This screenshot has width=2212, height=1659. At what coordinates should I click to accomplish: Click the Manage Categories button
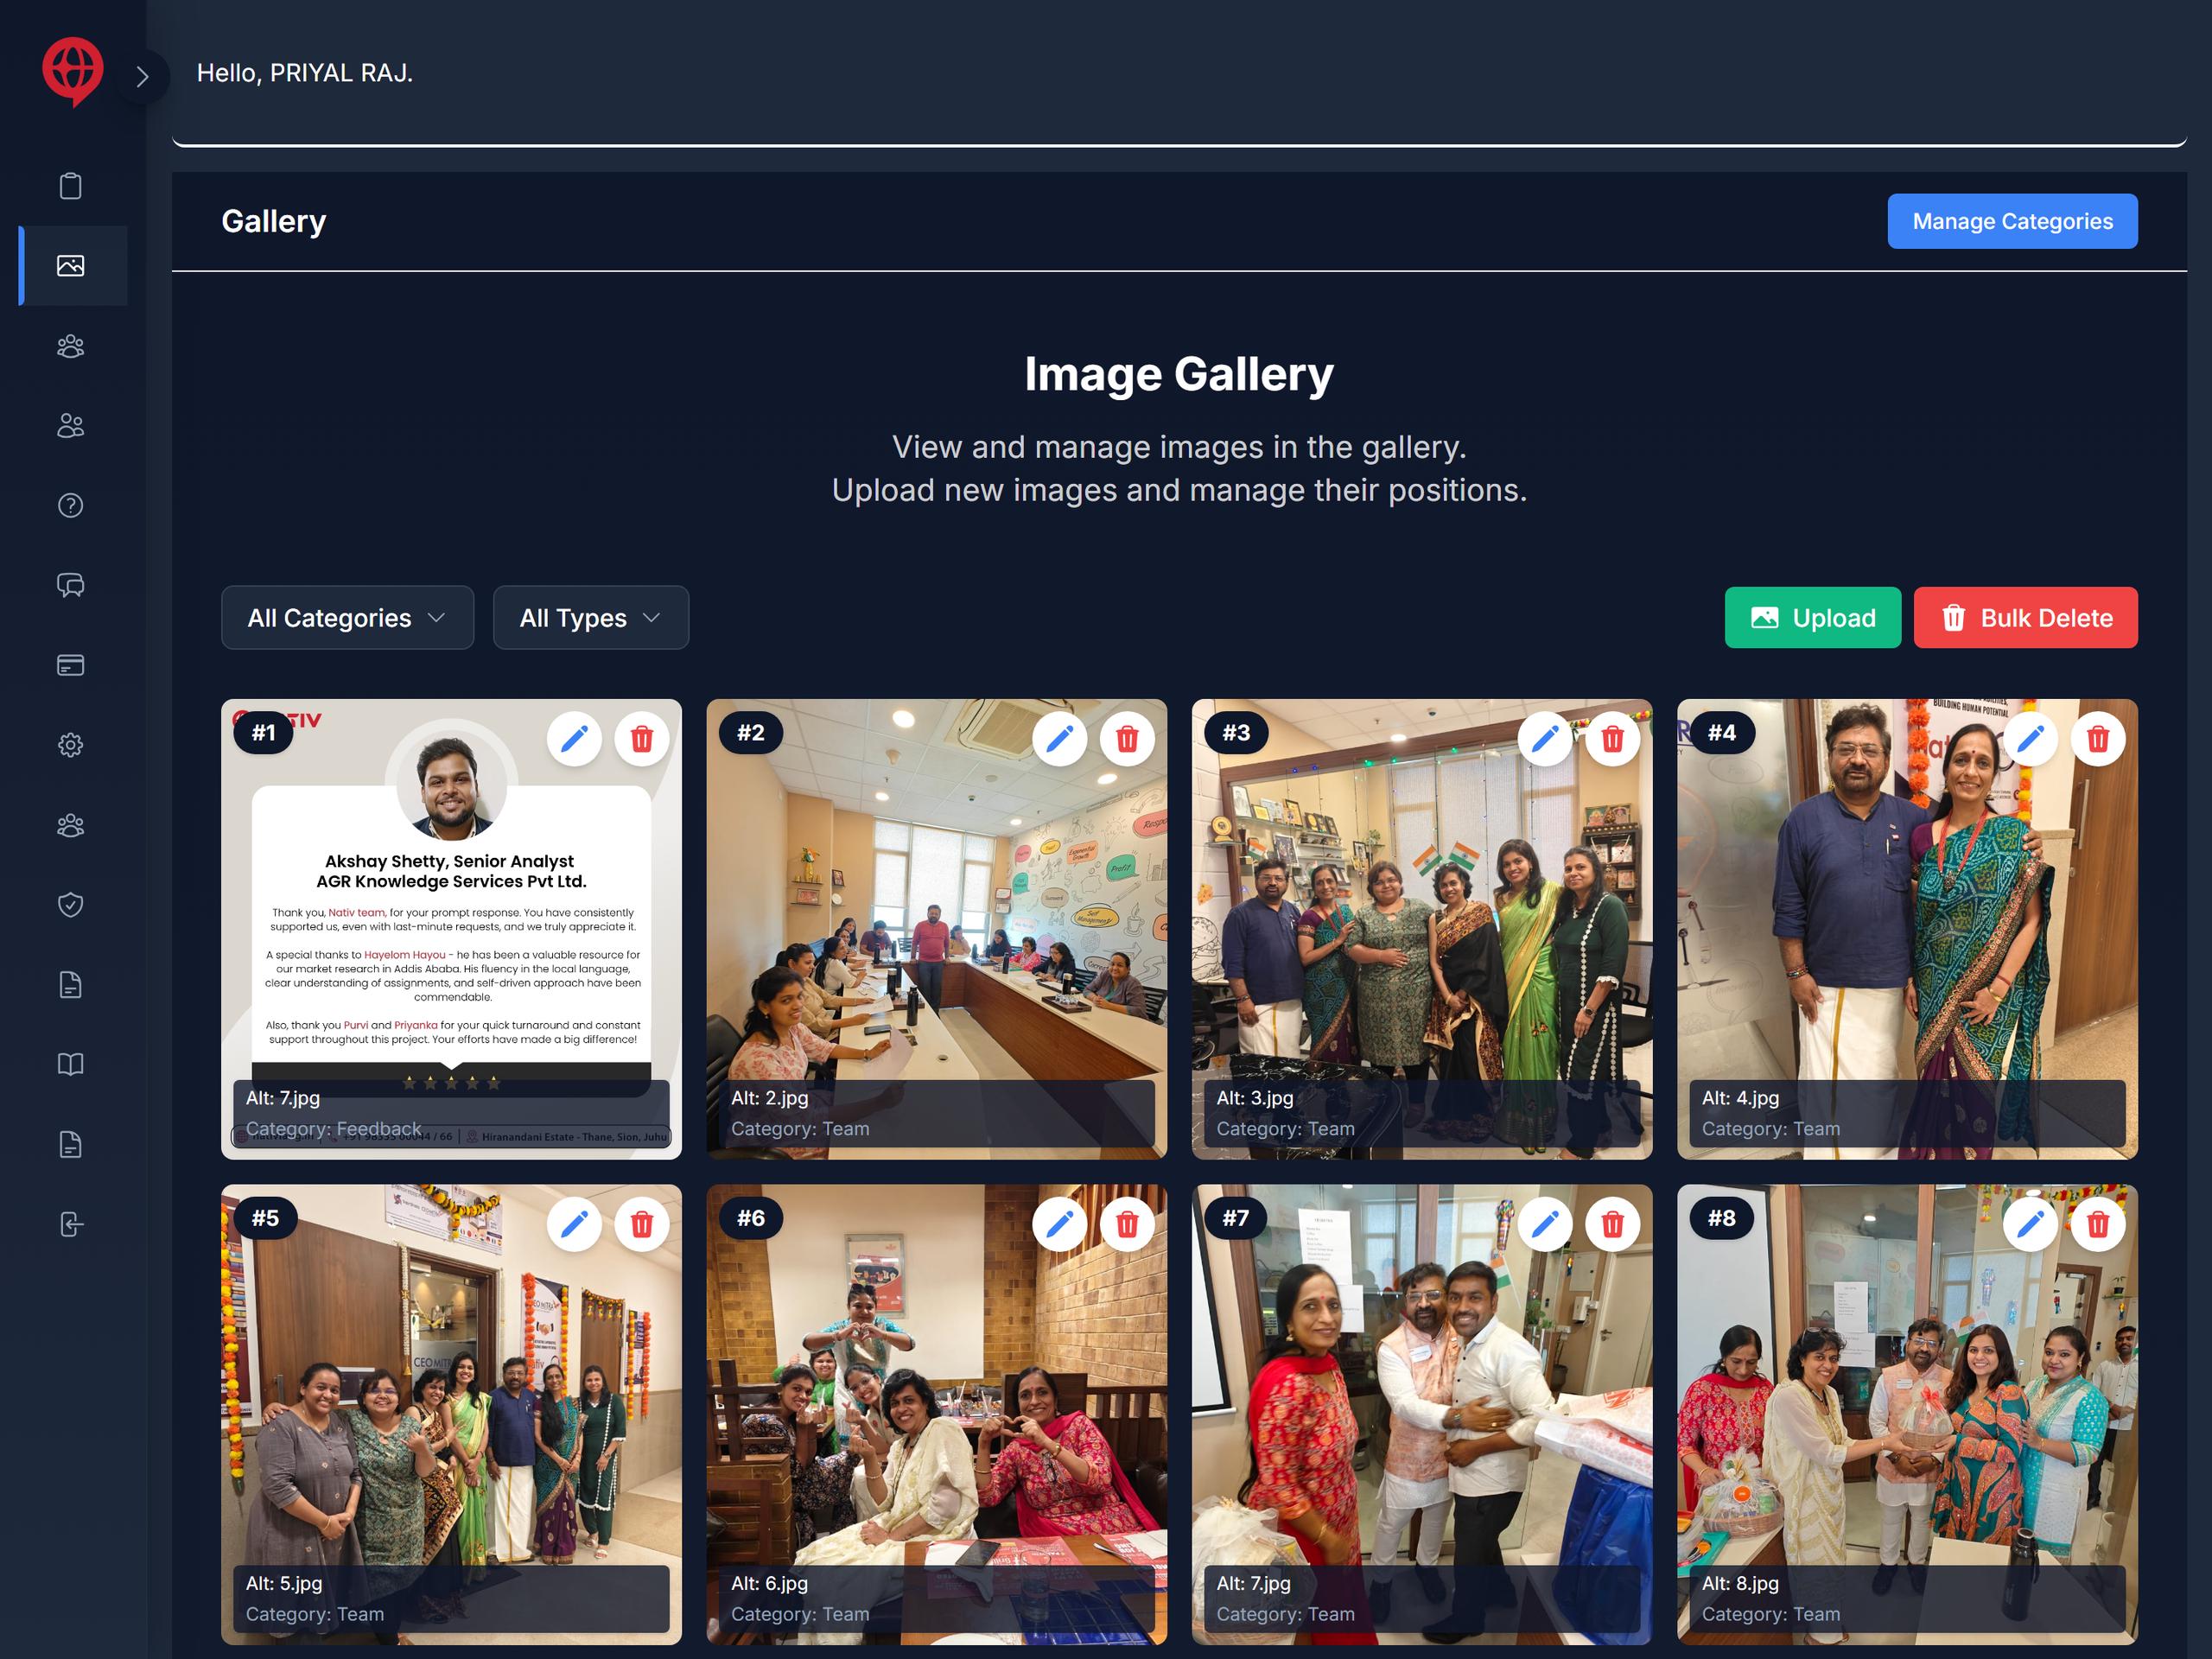(2011, 221)
